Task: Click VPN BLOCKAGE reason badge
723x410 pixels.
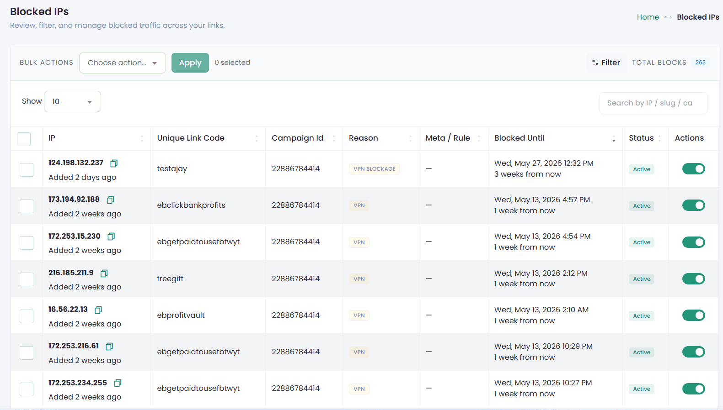Action: pyautogui.click(x=375, y=169)
